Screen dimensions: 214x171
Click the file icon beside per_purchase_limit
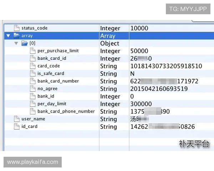(x=32, y=51)
